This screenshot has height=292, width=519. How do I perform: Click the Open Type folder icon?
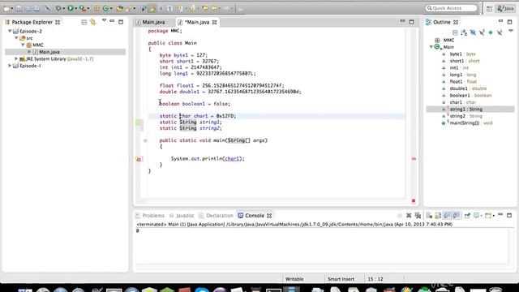(119, 8)
